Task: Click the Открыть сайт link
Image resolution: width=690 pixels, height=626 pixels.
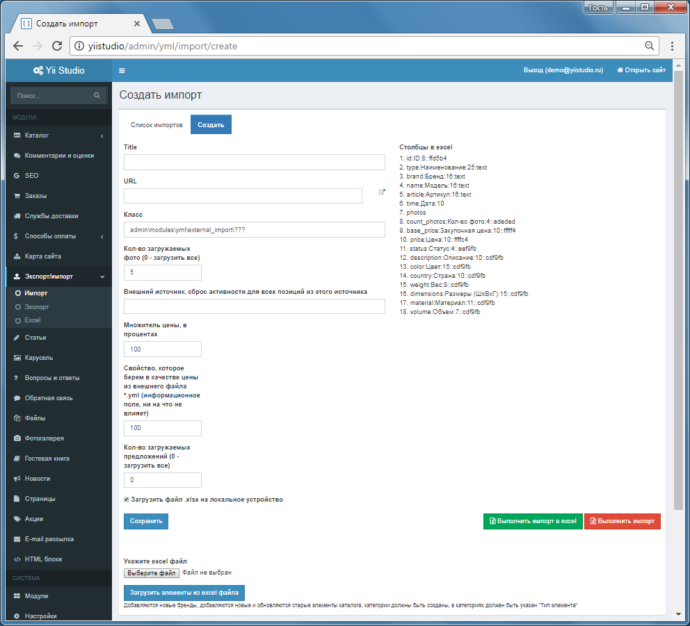Action: tap(641, 70)
